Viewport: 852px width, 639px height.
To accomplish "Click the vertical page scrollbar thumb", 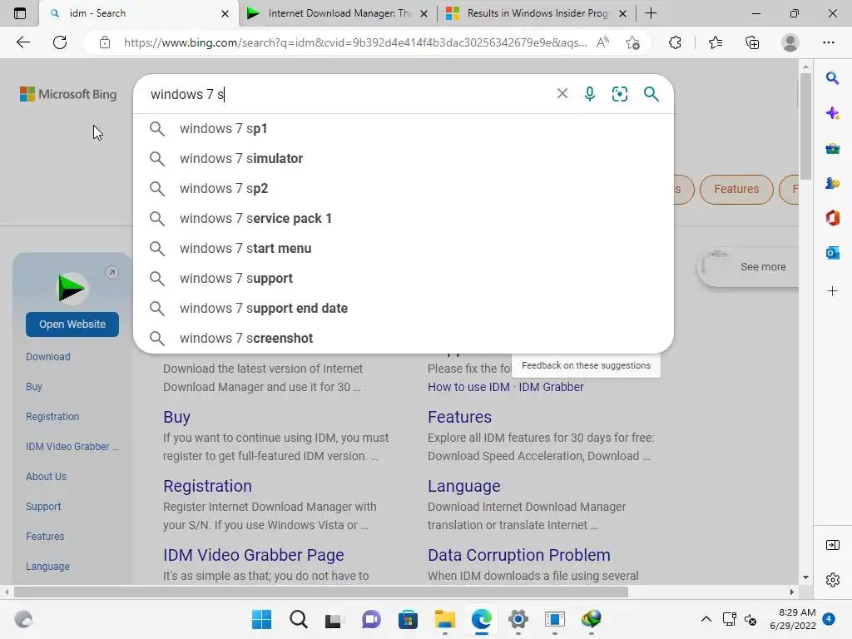I will [805, 126].
